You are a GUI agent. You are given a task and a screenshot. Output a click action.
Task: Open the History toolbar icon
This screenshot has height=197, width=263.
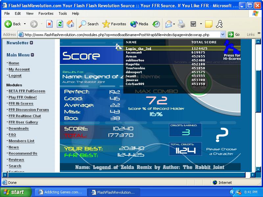[156, 24]
